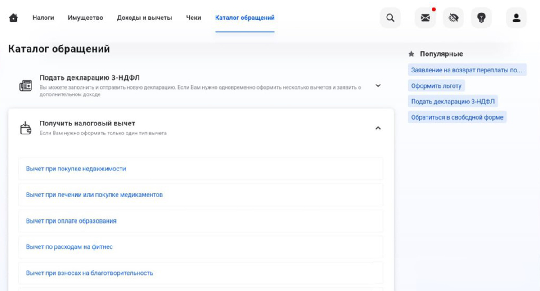Open the lightbulb tips icon
The width and height of the screenshot is (540, 291).
(481, 18)
